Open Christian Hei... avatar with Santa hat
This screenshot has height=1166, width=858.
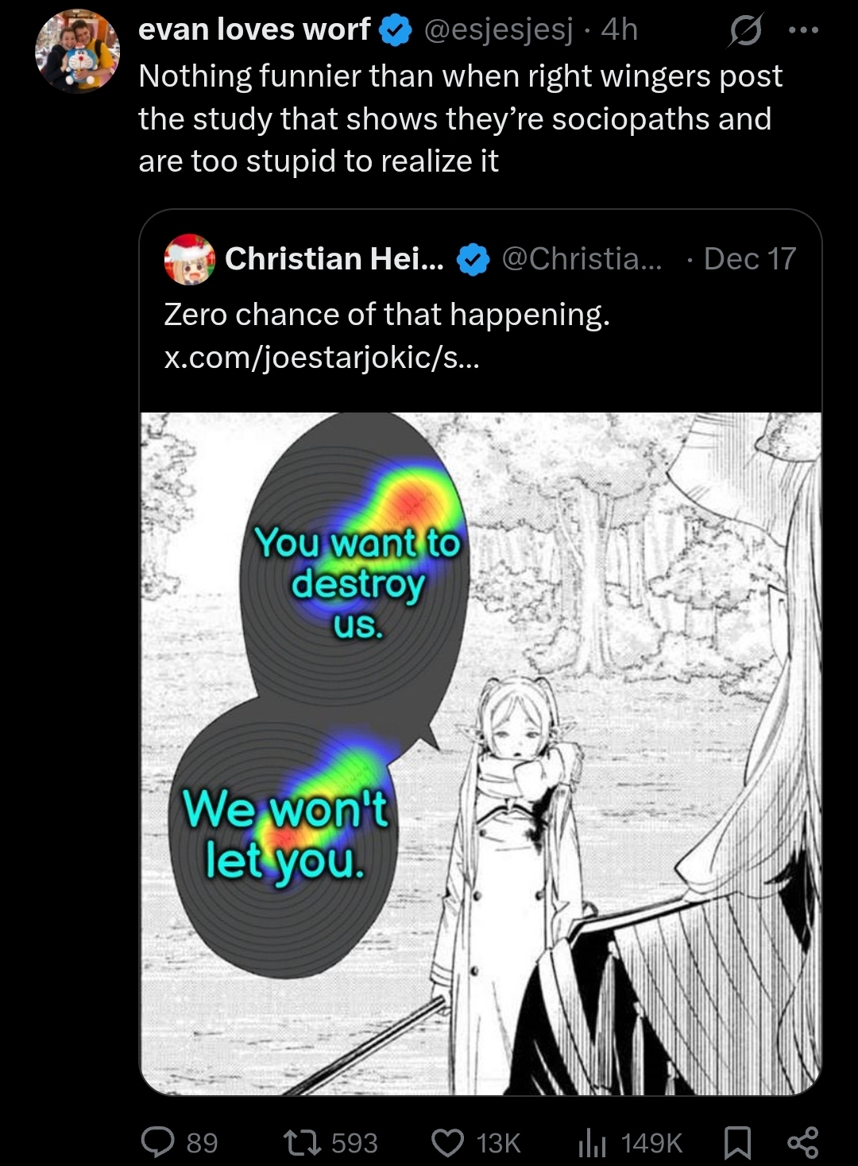189,259
